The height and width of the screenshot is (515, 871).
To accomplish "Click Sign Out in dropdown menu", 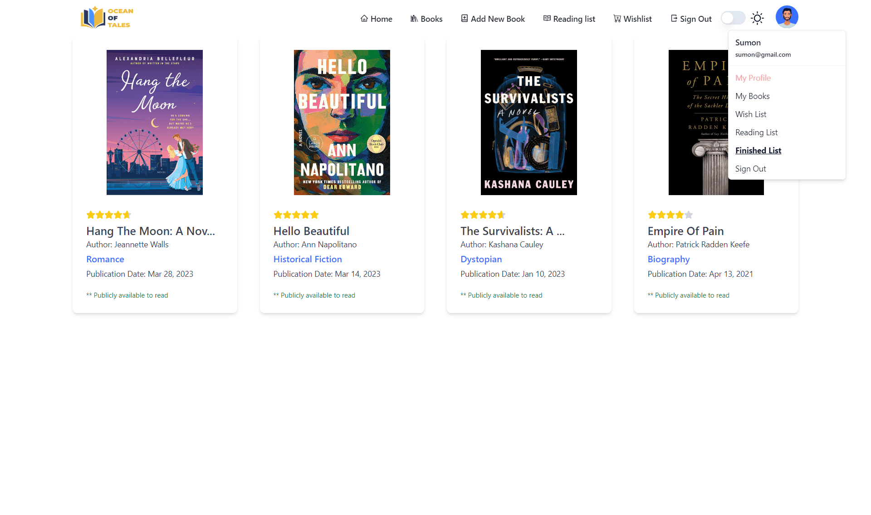I will pos(750,169).
